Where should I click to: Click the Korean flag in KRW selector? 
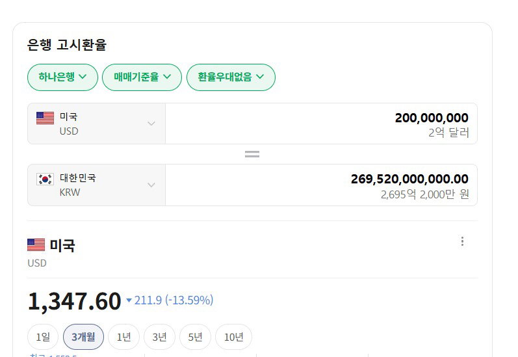click(x=45, y=179)
